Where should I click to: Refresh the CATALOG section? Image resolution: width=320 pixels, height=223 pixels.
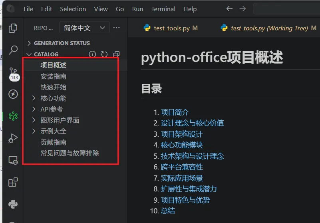pyautogui.click(x=104, y=54)
